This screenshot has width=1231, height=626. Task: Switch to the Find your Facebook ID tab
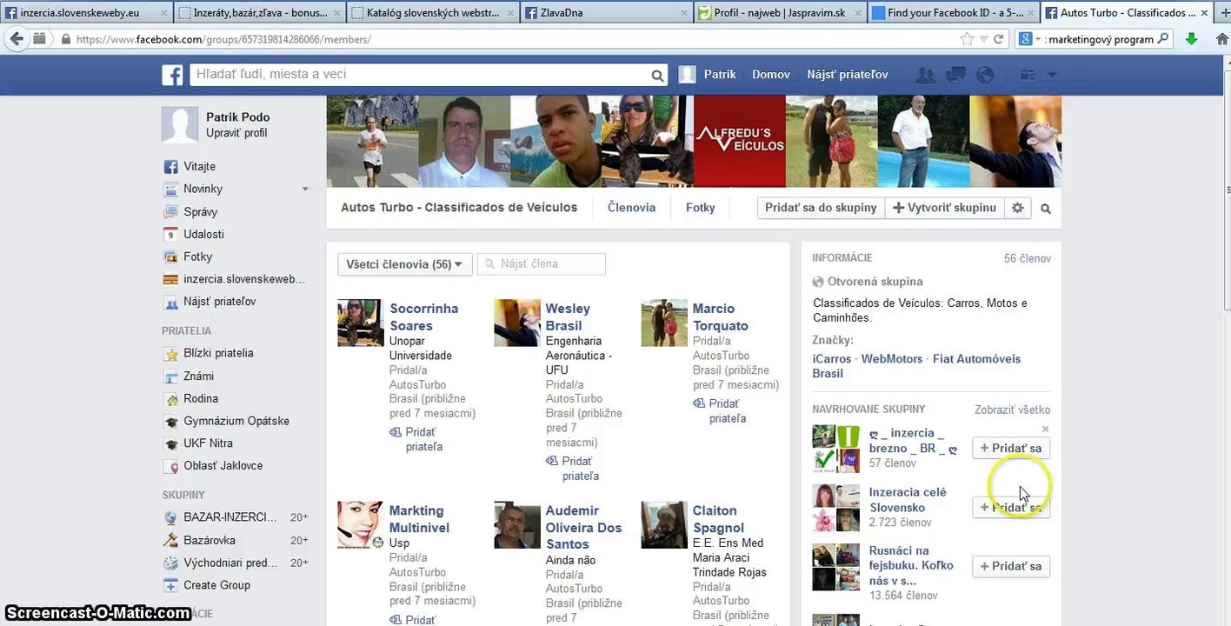coord(954,13)
